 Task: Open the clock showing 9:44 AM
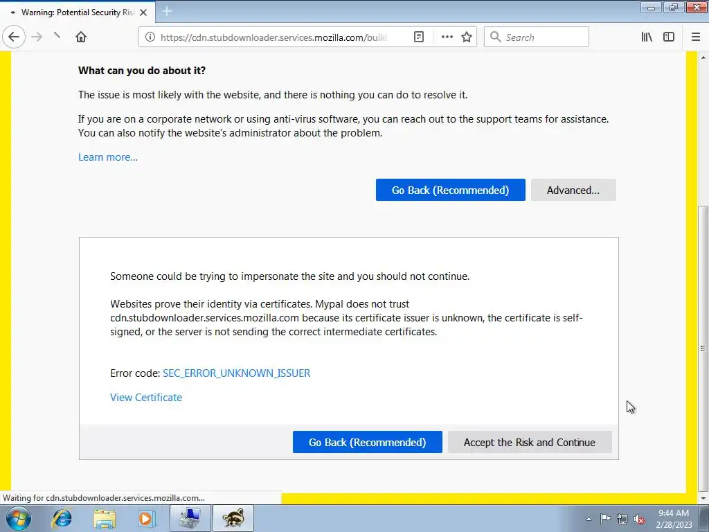pos(674,519)
